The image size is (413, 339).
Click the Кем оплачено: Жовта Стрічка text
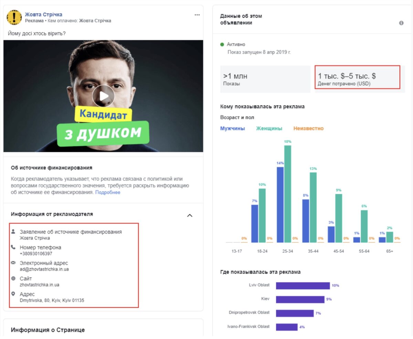[x=80, y=21]
